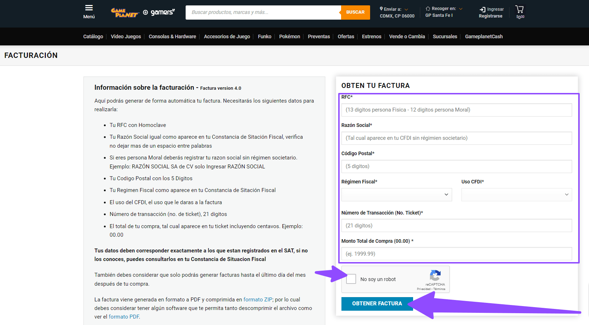Click the Game Planet logo

point(124,13)
